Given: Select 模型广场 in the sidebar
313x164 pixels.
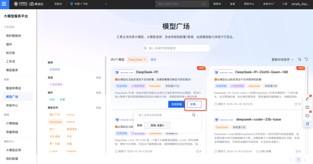Looking at the screenshot, I should (x=17, y=97).
